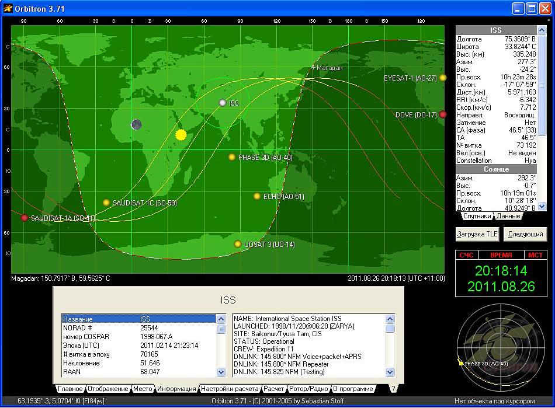Image resolution: width=555 pixels, height=408 pixels.
Task: Click the SAUDISAT 1C (SO-50) marker
Action: coord(106,203)
